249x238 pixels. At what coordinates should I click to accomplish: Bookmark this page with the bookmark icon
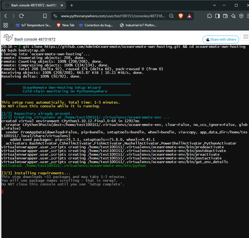point(45,16)
